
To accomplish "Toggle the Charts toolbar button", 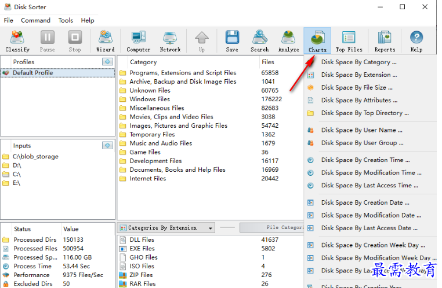I will (317, 40).
